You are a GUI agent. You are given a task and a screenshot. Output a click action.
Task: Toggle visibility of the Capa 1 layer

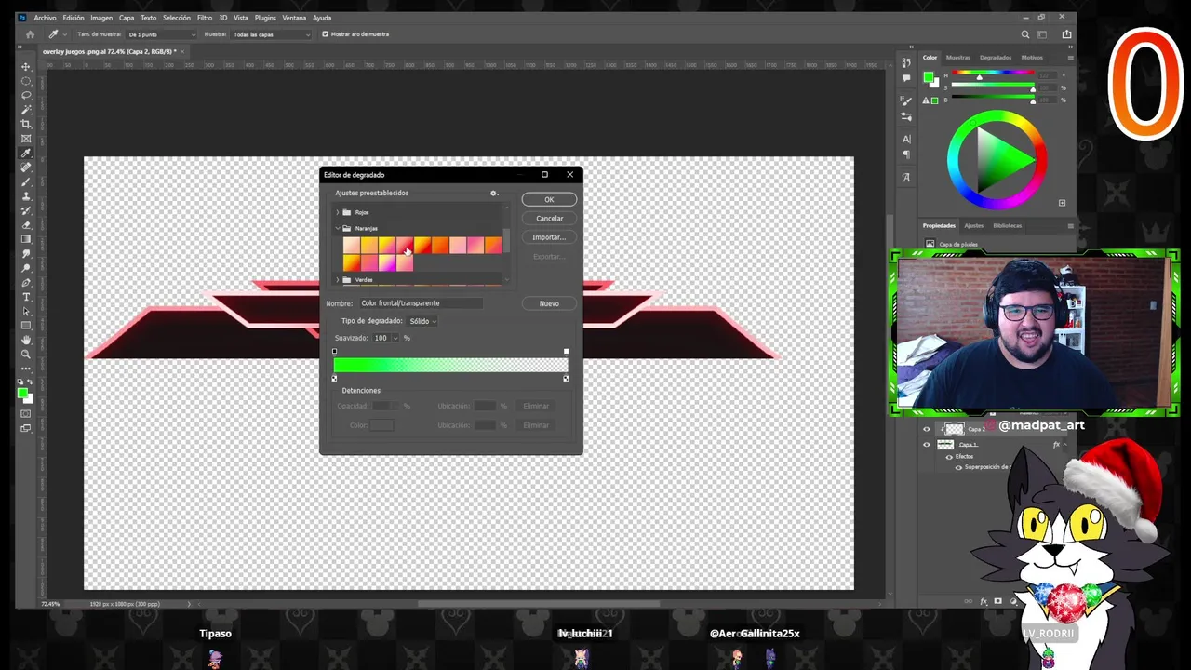[x=926, y=445]
